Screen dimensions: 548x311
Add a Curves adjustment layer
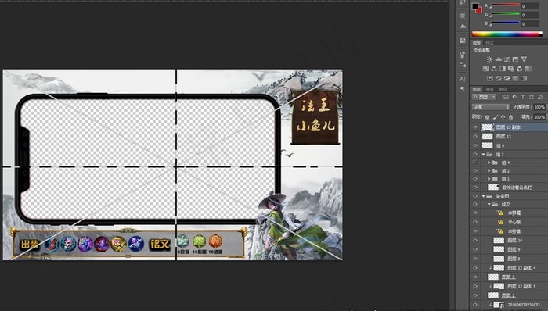507,59
